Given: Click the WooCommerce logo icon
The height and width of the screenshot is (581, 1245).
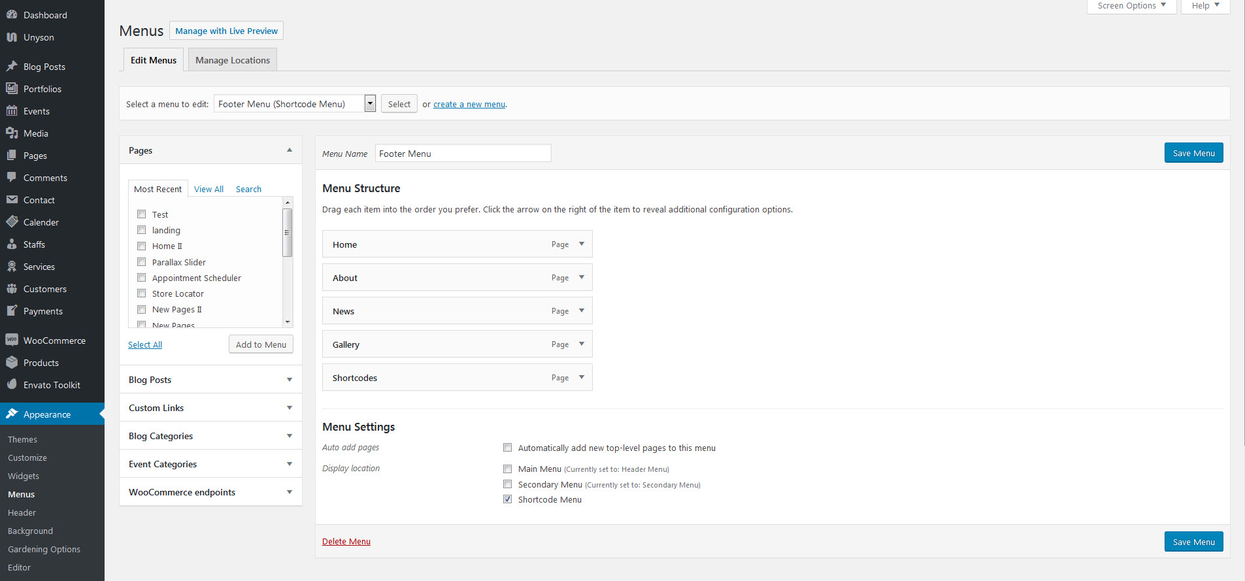Looking at the screenshot, I should click(12, 340).
